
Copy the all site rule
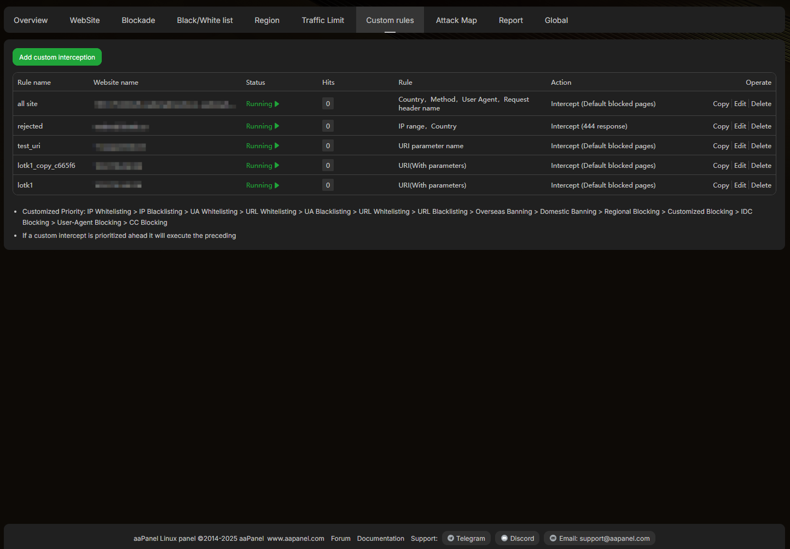coord(721,104)
